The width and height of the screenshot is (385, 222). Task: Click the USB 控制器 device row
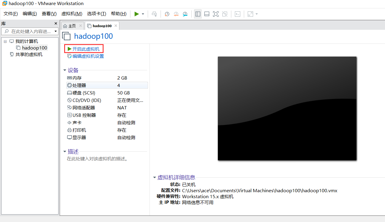(107, 115)
